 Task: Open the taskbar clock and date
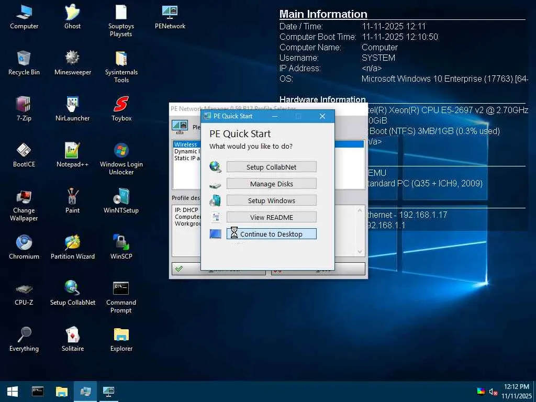(x=516, y=392)
